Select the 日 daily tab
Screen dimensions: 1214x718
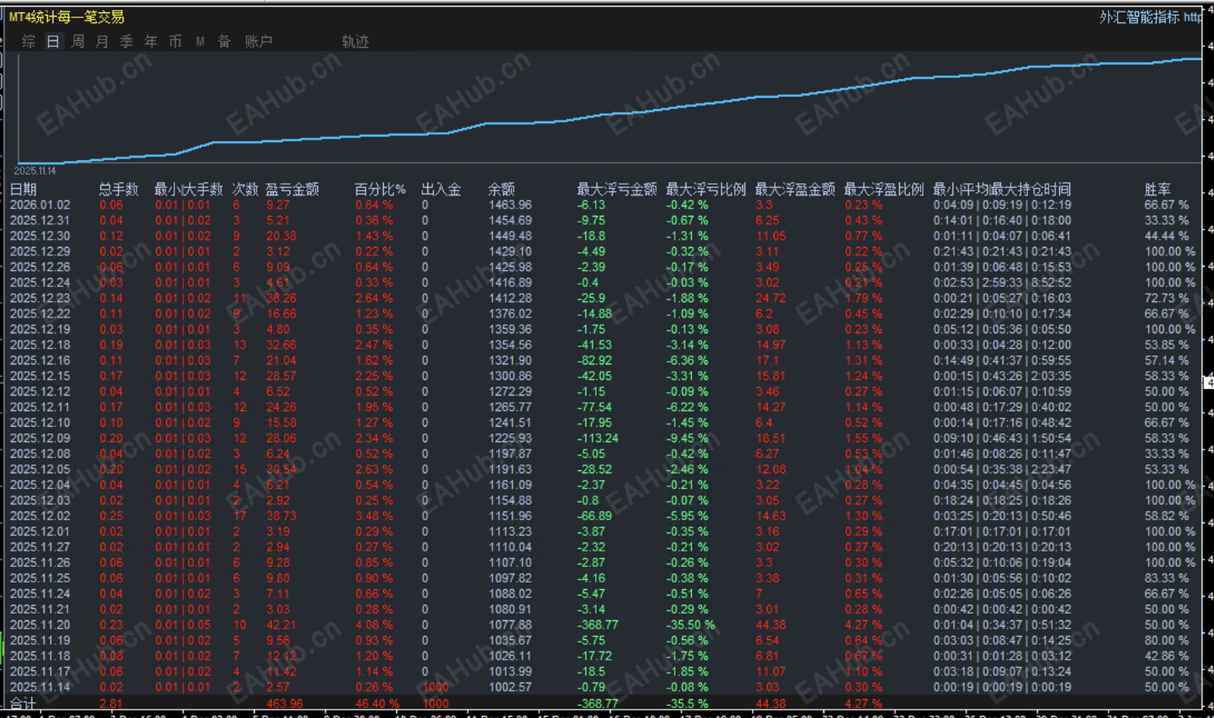coord(53,42)
